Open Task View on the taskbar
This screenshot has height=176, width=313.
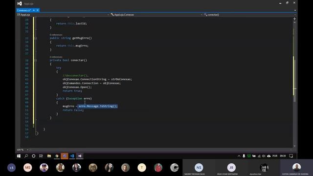coord(41,156)
